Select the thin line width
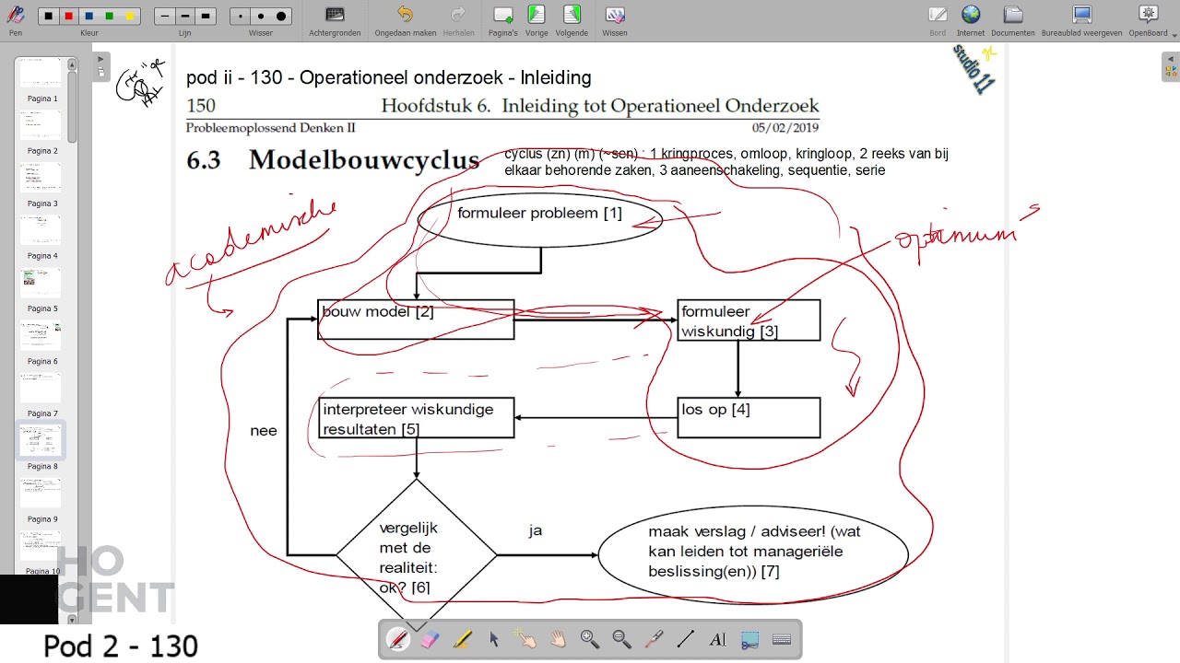The image size is (1180, 663). [x=165, y=17]
